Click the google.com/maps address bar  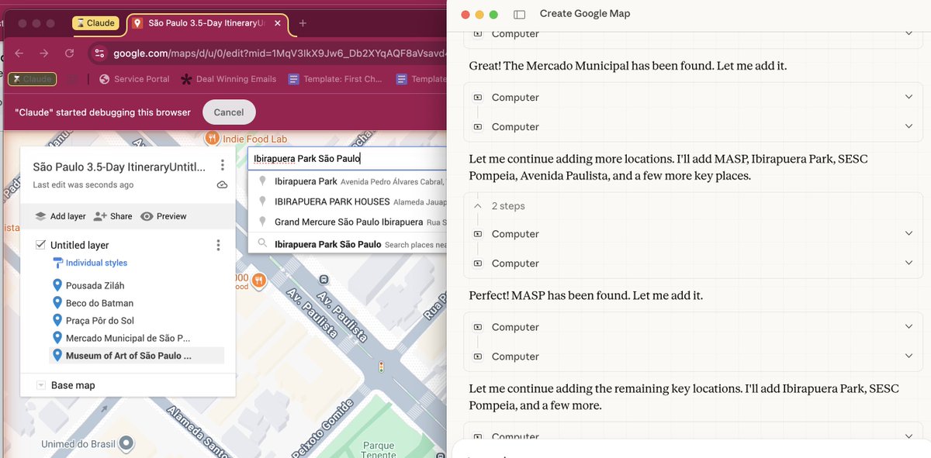click(x=279, y=53)
